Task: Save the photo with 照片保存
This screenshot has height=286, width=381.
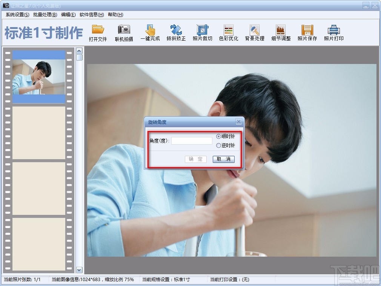Action: coord(307,33)
